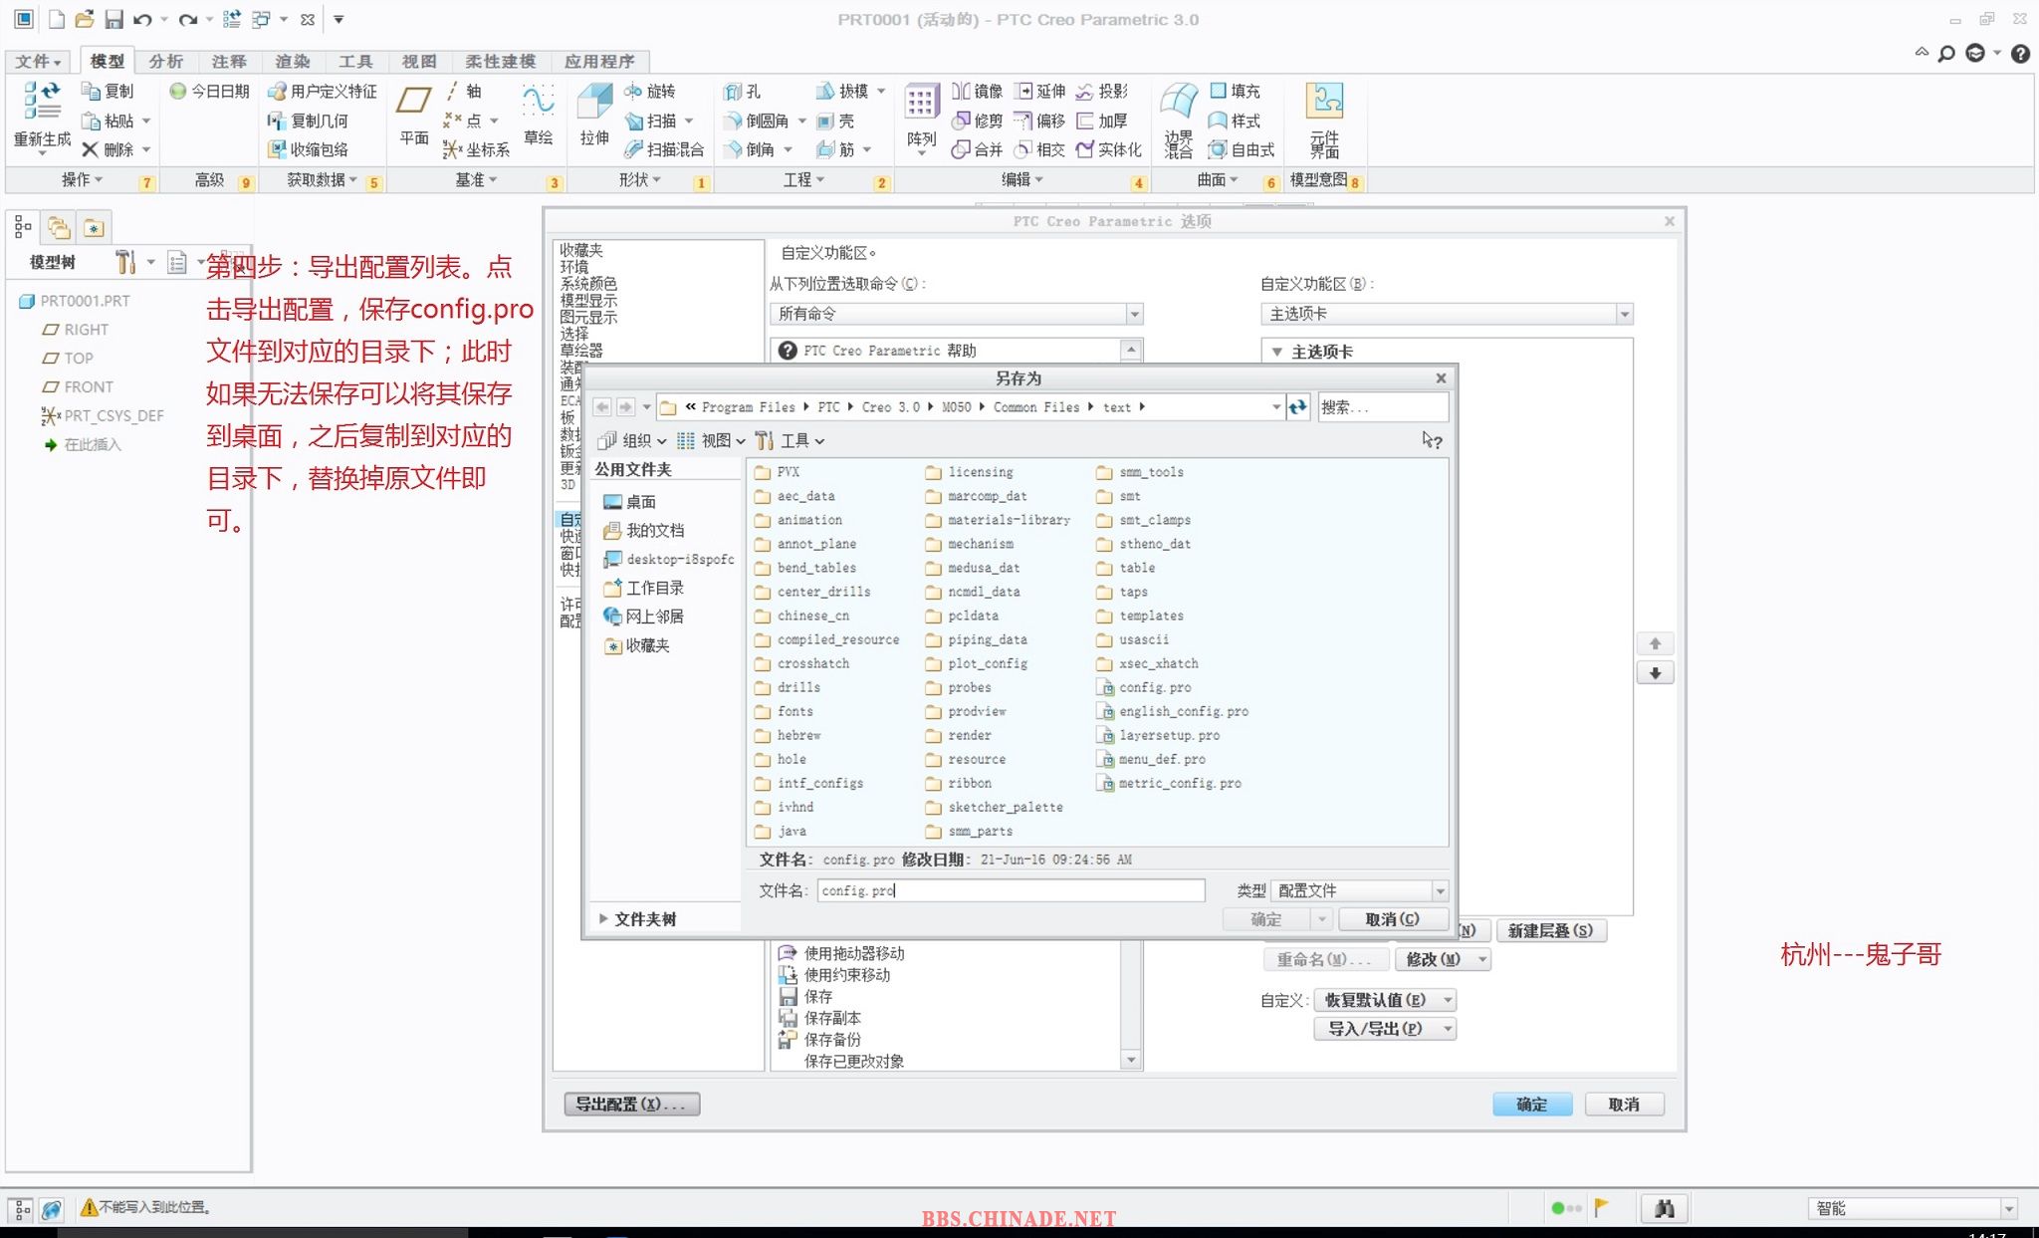Click the move-down arrow button in options dialog
Screen dimensions: 2039x1238
(x=1655, y=673)
